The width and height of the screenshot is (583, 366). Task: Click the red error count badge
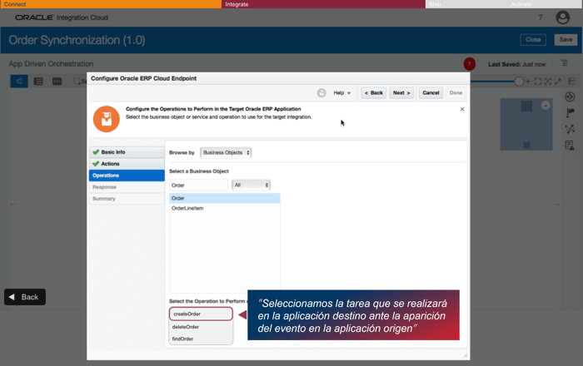(469, 64)
